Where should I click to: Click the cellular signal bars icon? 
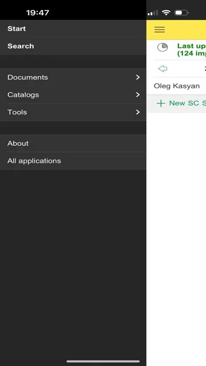(x=153, y=13)
